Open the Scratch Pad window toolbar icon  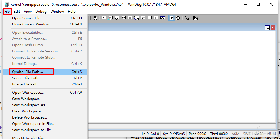(150, 18)
